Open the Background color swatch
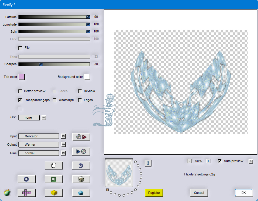Viewport: 258px width, 201px height. [x=87, y=77]
